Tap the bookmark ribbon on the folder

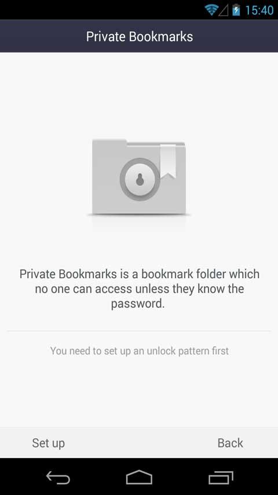(x=168, y=162)
